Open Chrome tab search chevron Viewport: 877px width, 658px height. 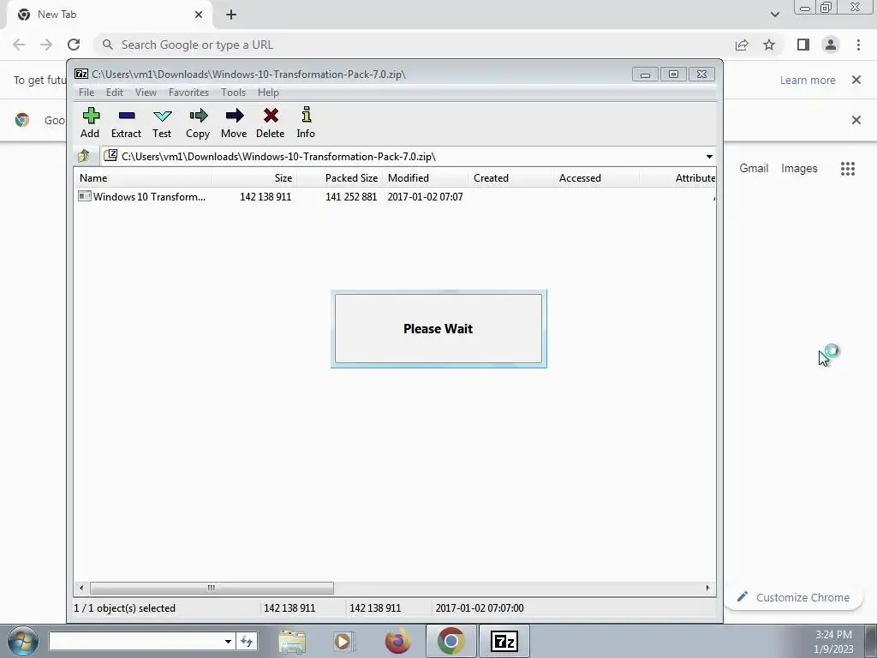click(x=774, y=15)
